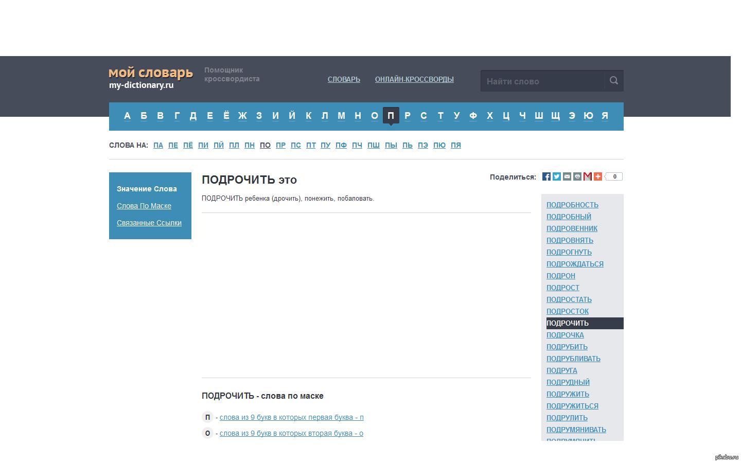Open the word ПОДРОСТАТЬ
Screen dimensions: 741x463
tap(569, 299)
